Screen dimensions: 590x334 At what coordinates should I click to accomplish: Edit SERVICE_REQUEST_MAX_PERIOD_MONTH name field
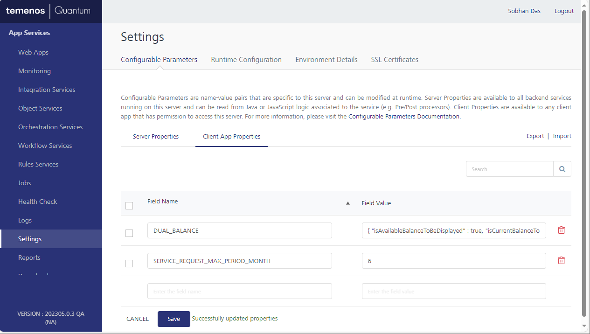pyautogui.click(x=240, y=261)
